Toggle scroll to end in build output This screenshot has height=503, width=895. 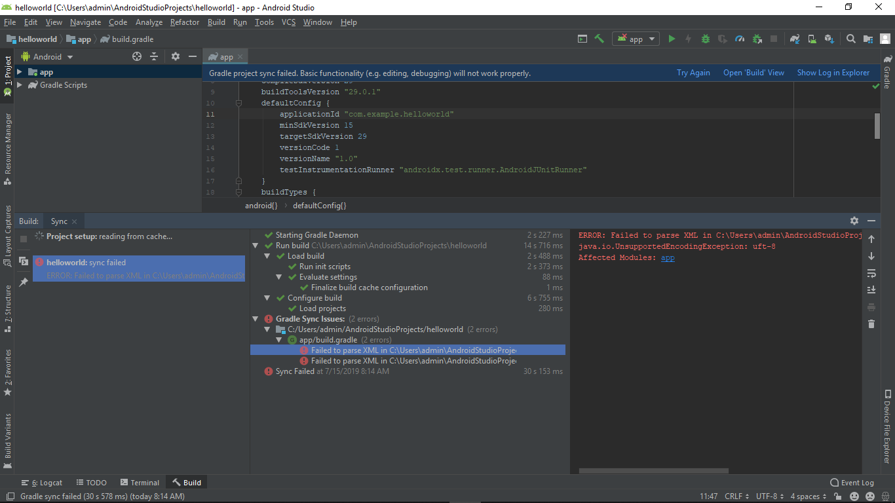tap(871, 289)
